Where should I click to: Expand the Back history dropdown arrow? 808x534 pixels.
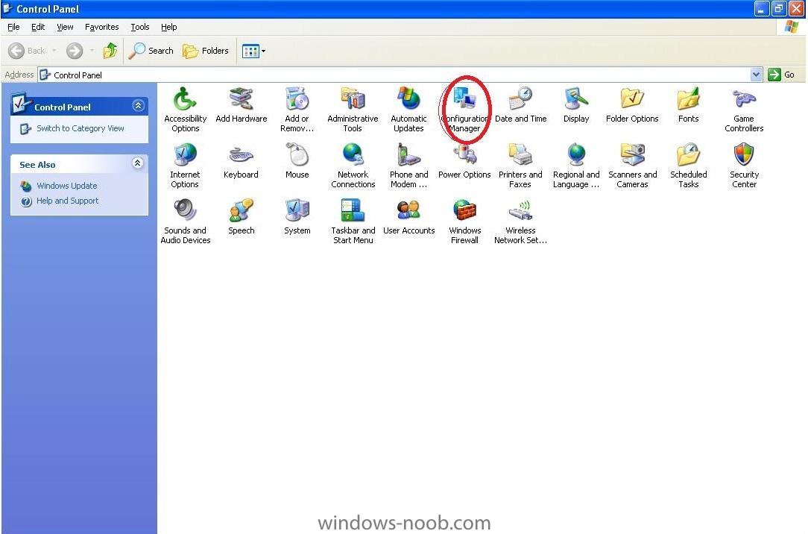coord(54,51)
